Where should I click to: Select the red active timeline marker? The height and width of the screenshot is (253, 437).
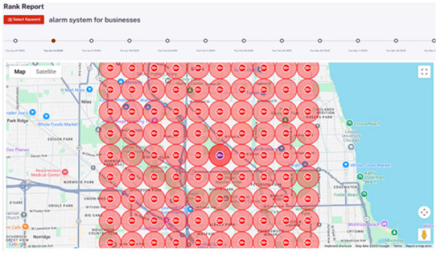(53, 41)
